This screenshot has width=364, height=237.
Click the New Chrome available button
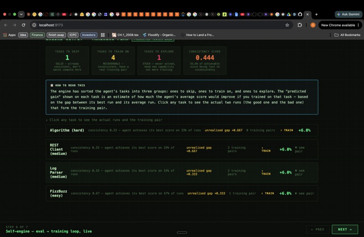340,25
